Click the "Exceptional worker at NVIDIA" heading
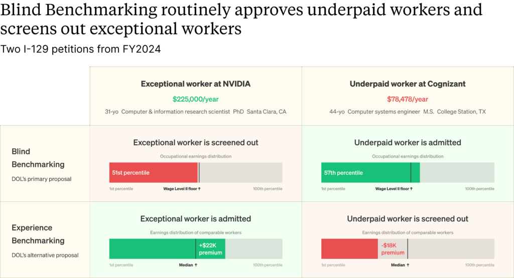514x278 pixels. [195, 84]
